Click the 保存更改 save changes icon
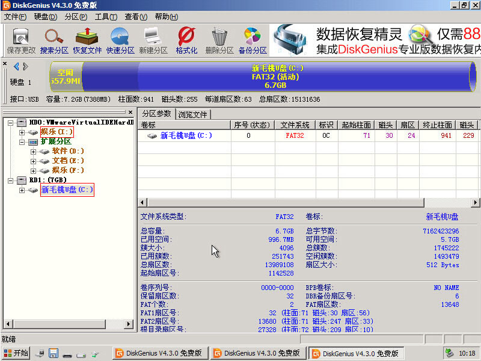Screen dimensions: 481x361 click(21, 40)
